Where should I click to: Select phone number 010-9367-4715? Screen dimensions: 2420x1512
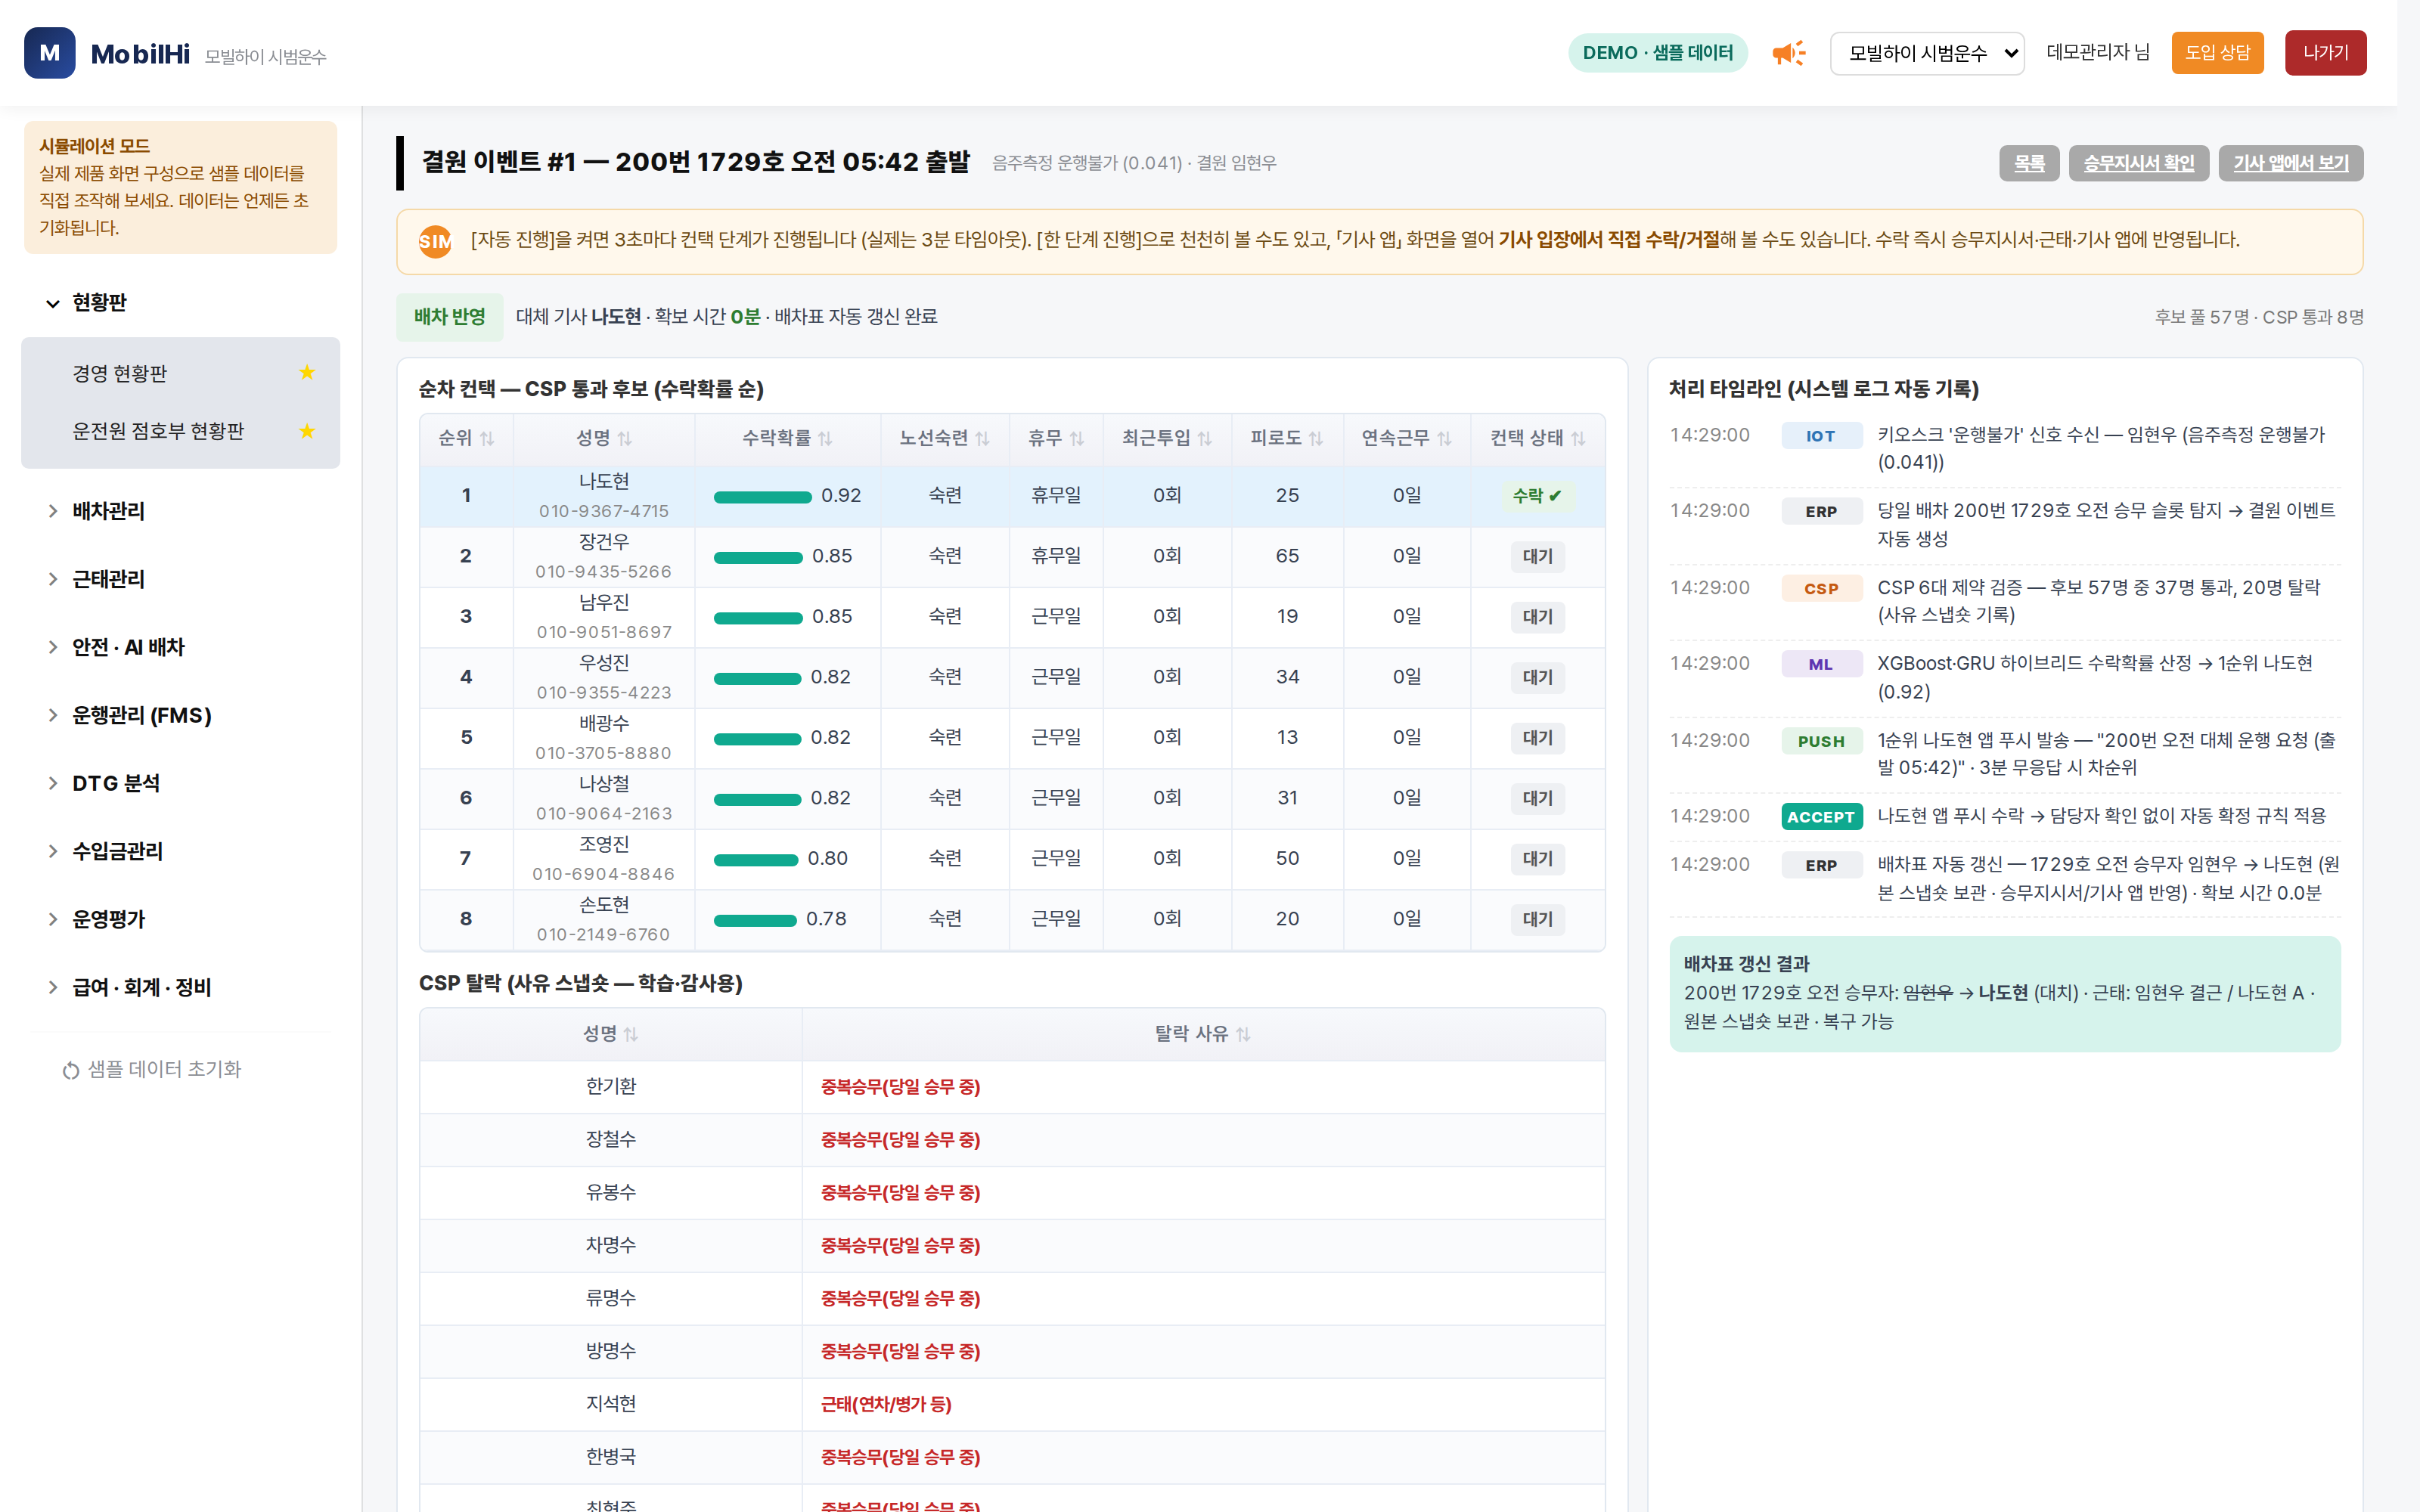pyautogui.click(x=604, y=511)
